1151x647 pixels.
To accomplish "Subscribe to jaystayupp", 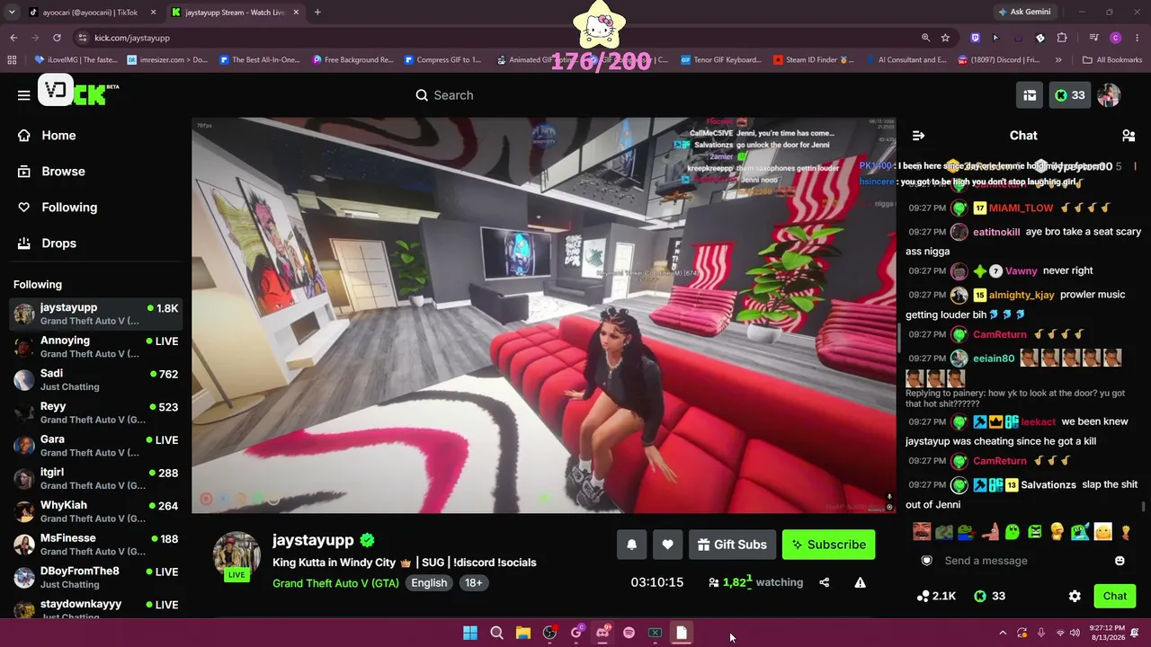I will point(828,545).
